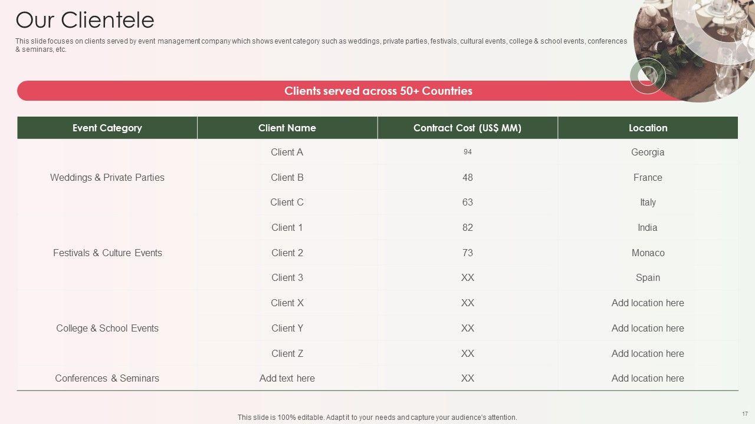Click the 'Add text here' placeholder
This screenshot has width=755, height=424.
[287, 378]
